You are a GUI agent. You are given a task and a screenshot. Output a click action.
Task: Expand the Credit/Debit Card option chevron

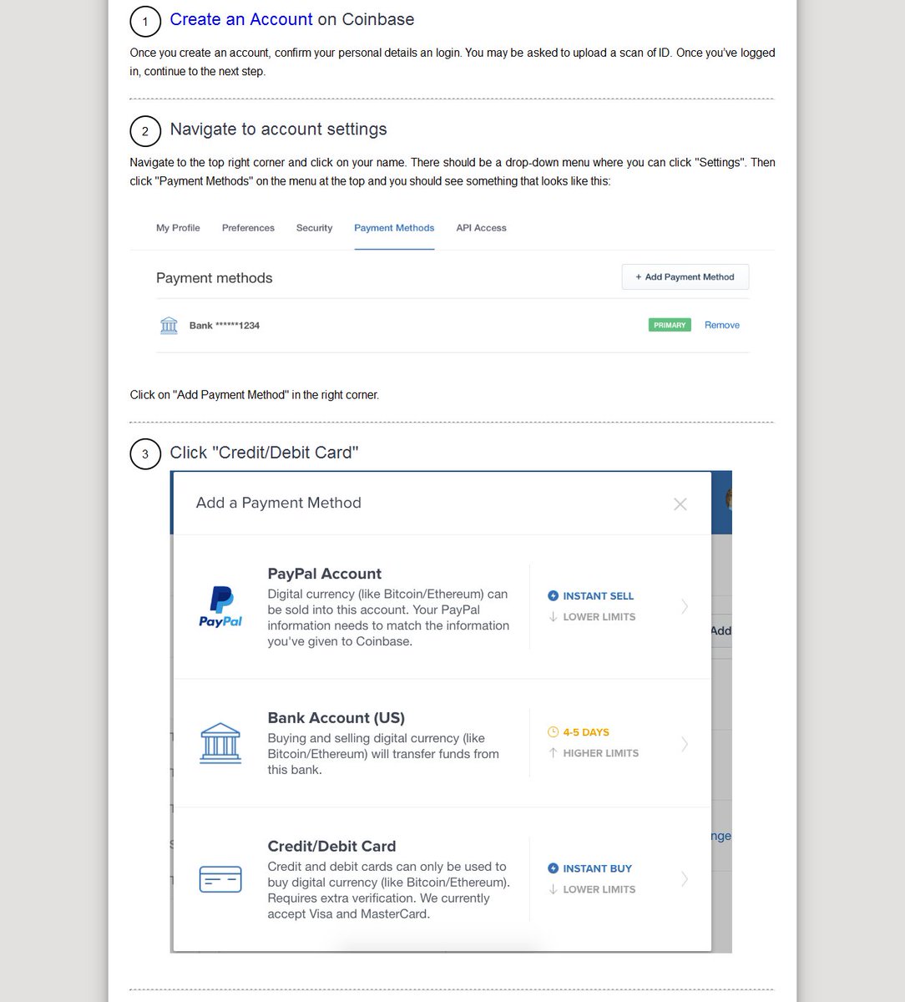click(685, 878)
